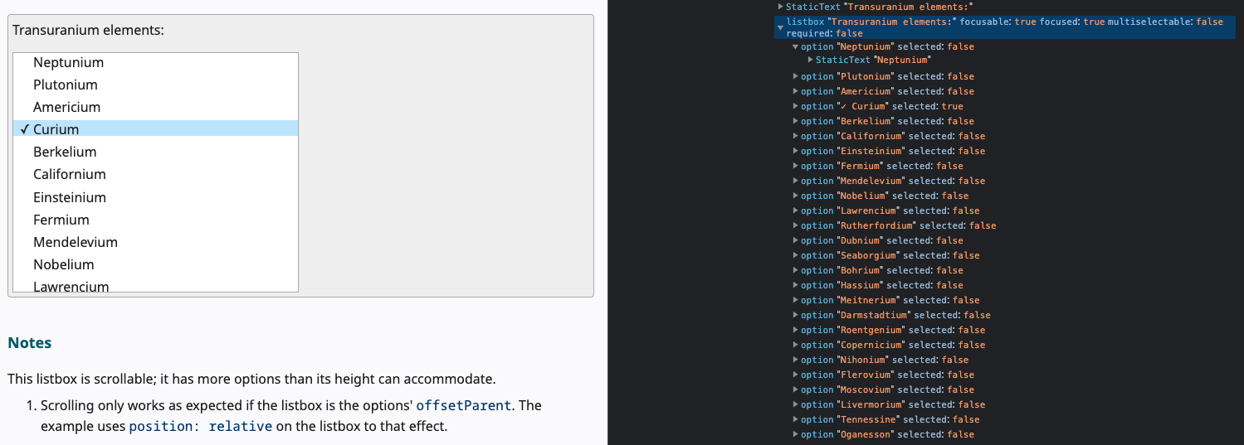Collapse the Neptunium option tree node
Screen dimensions: 1244x445
point(795,47)
